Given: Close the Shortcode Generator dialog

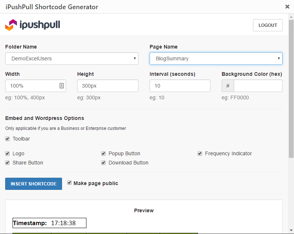Looking at the screenshot, I should [x=287, y=7].
